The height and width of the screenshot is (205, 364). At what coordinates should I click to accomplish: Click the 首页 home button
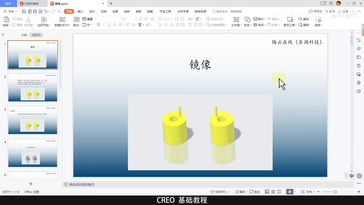pyautogui.click(x=8, y=4)
